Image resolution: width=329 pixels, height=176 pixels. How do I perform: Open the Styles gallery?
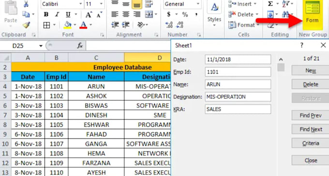point(214,14)
